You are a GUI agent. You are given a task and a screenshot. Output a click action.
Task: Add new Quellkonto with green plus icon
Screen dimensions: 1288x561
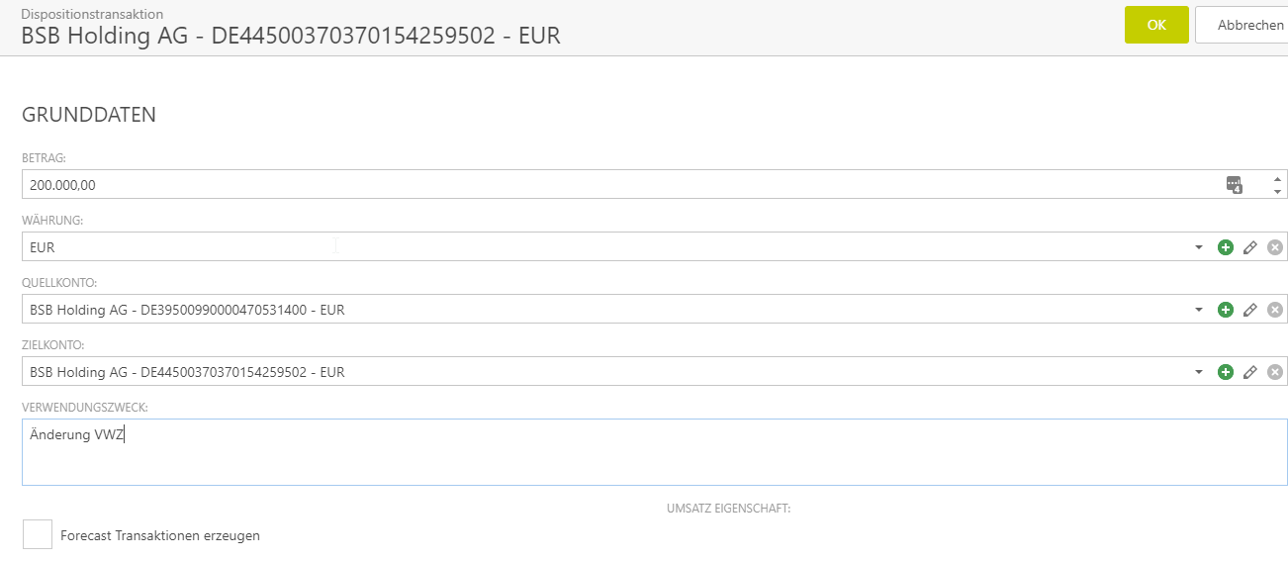1226,310
